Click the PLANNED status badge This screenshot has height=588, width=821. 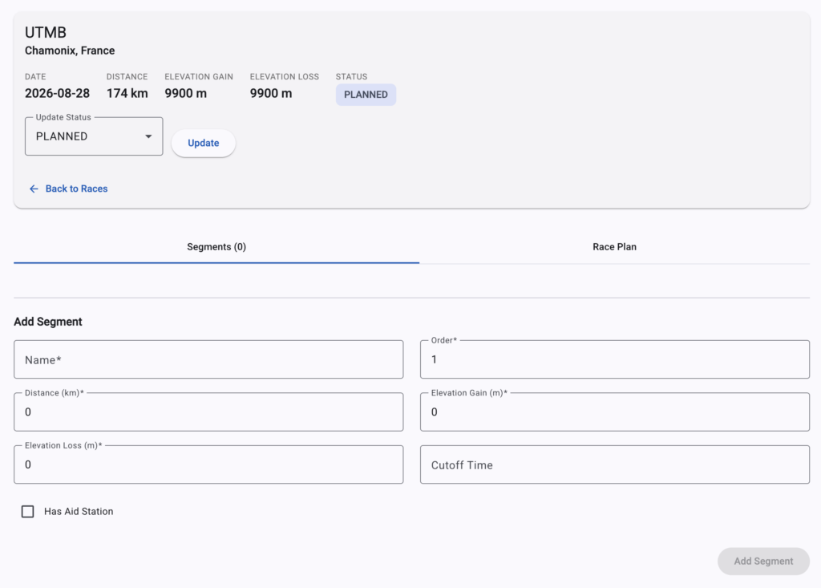point(366,95)
